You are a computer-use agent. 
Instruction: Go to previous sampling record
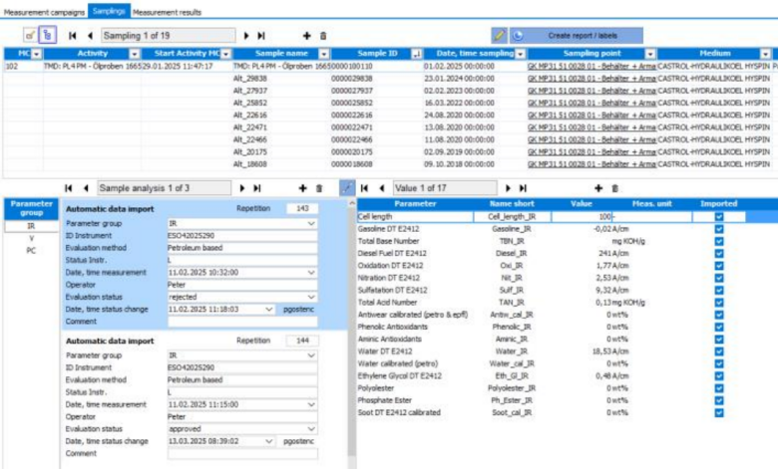90,36
